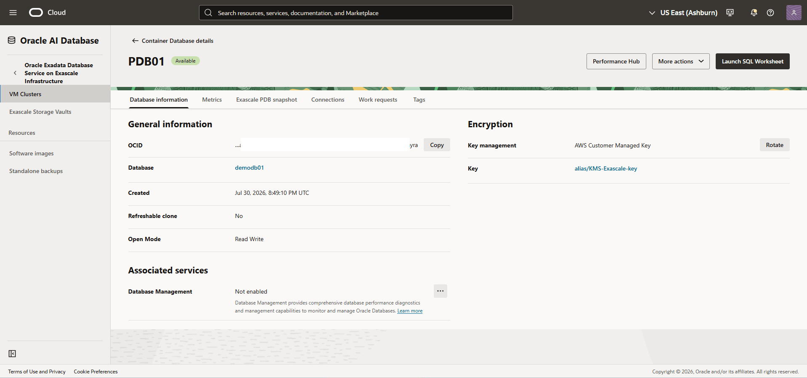This screenshot has width=807, height=378.
Task: Open the More actions dropdown
Action: [x=681, y=61]
